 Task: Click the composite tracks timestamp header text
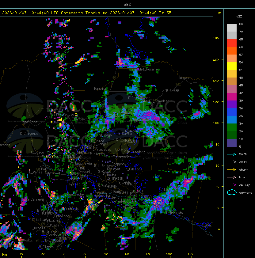(87, 13)
